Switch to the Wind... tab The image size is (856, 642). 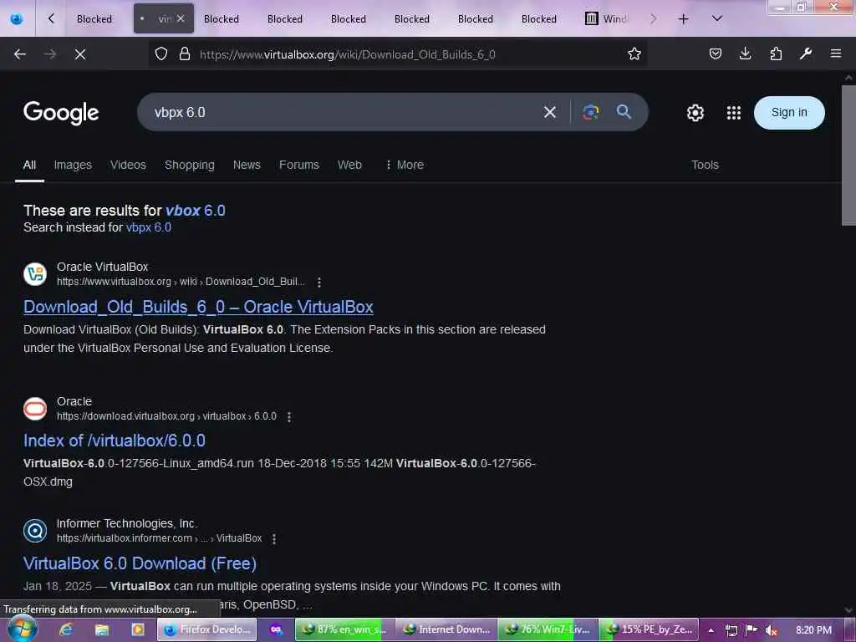(607, 19)
